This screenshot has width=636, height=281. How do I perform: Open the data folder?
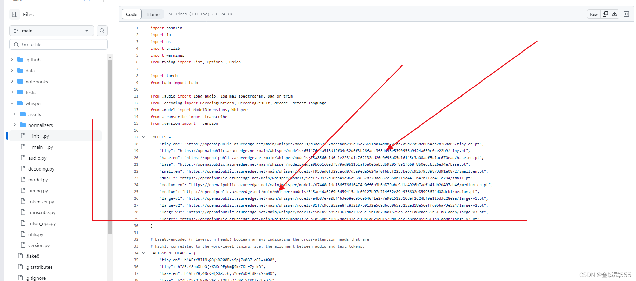click(30, 71)
